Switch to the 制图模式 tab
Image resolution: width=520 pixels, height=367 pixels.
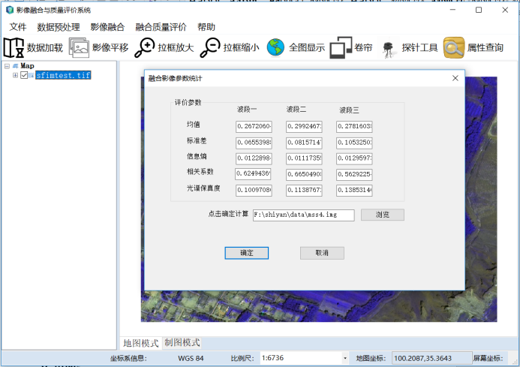(182, 342)
